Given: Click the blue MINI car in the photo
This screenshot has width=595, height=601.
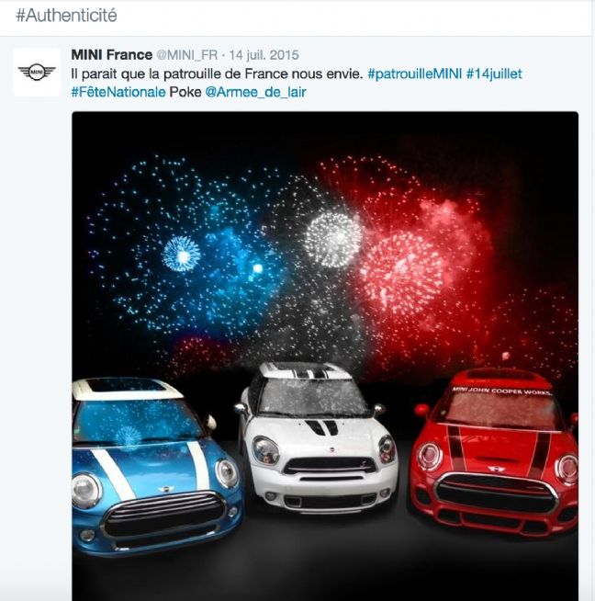Looking at the screenshot, I should (x=157, y=467).
